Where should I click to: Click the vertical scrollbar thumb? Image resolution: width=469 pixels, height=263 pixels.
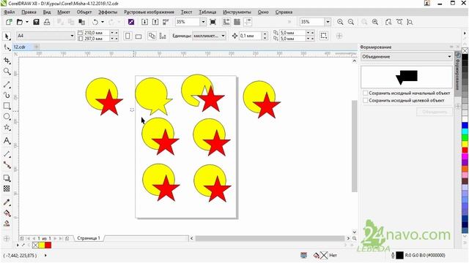355,146
